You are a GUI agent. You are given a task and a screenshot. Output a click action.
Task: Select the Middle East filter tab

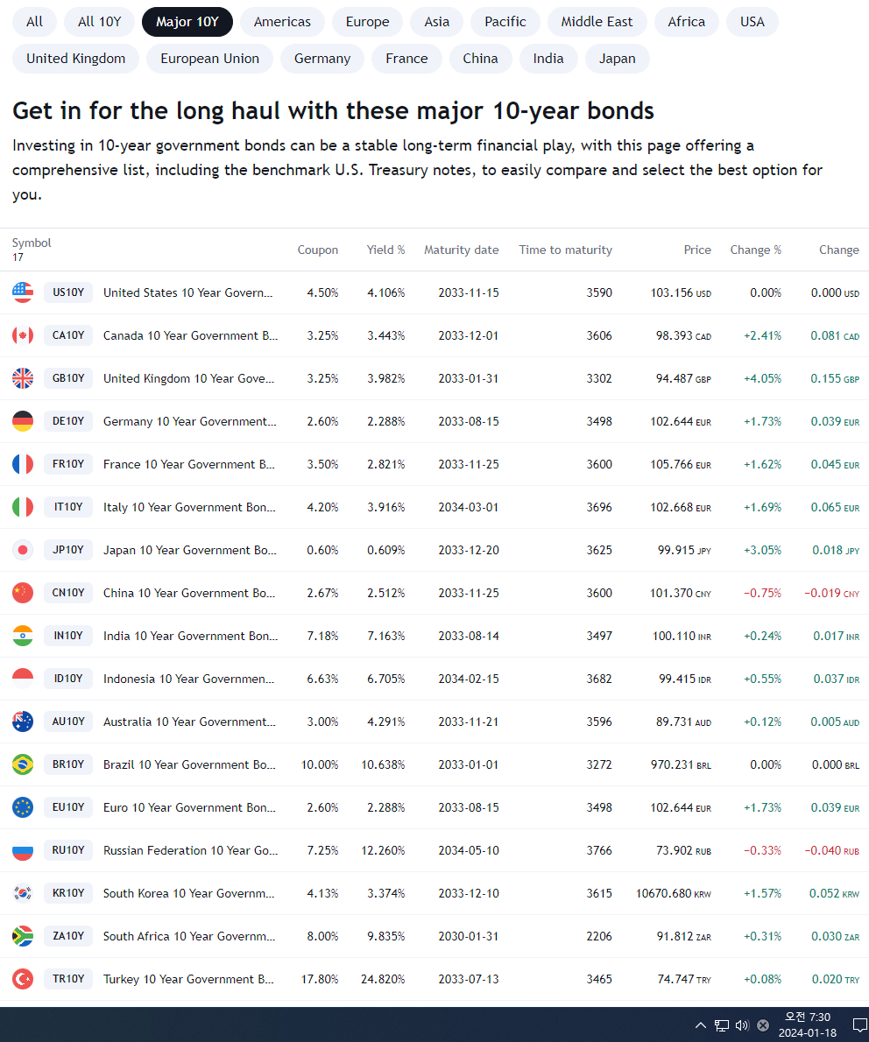pyautogui.click(x=597, y=22)
